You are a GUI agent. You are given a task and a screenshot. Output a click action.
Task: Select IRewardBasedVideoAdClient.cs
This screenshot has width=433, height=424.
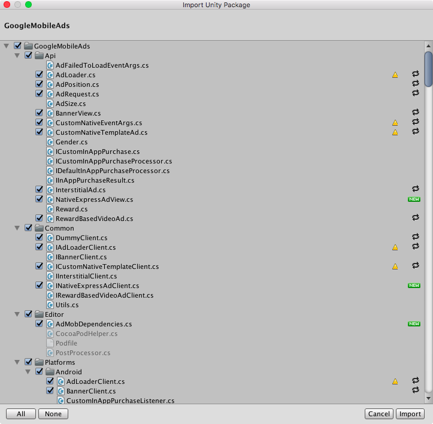pyautogui.click(x=212, y=295)
